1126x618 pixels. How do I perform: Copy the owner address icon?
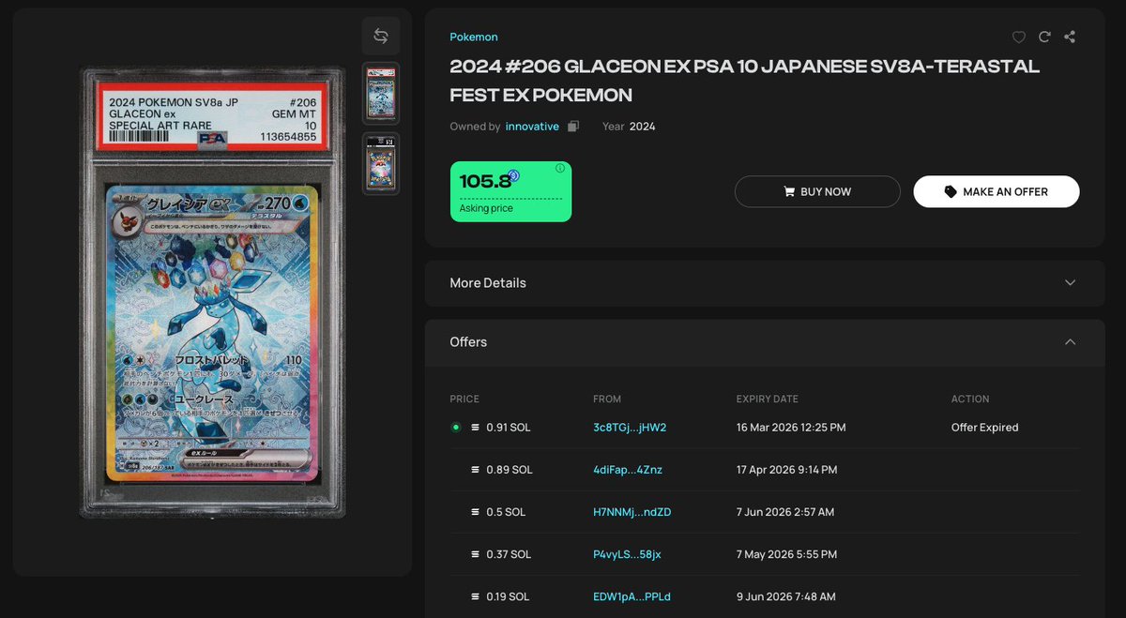(x=573, y=127)
